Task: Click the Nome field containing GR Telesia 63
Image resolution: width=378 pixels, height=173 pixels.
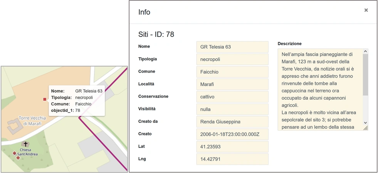Action: click(232, 47)
